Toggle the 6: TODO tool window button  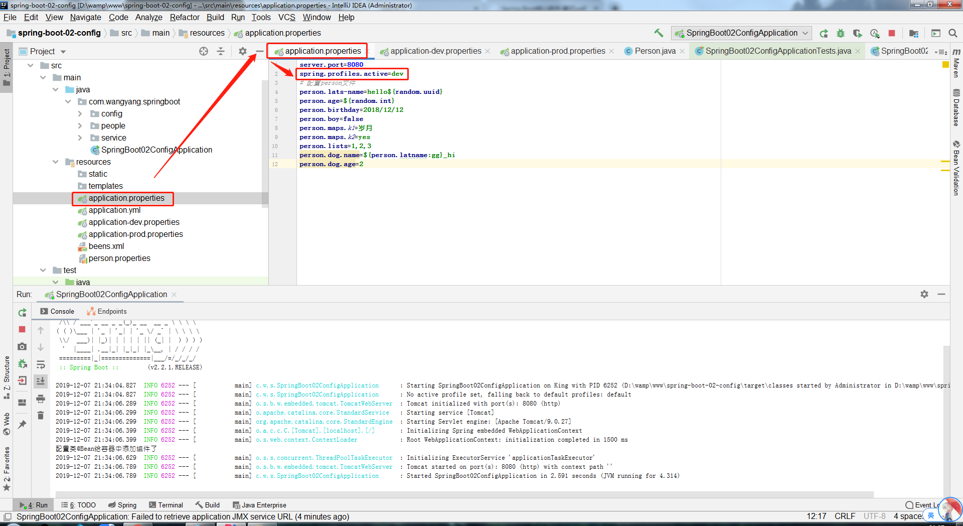(x=78, y=505)
